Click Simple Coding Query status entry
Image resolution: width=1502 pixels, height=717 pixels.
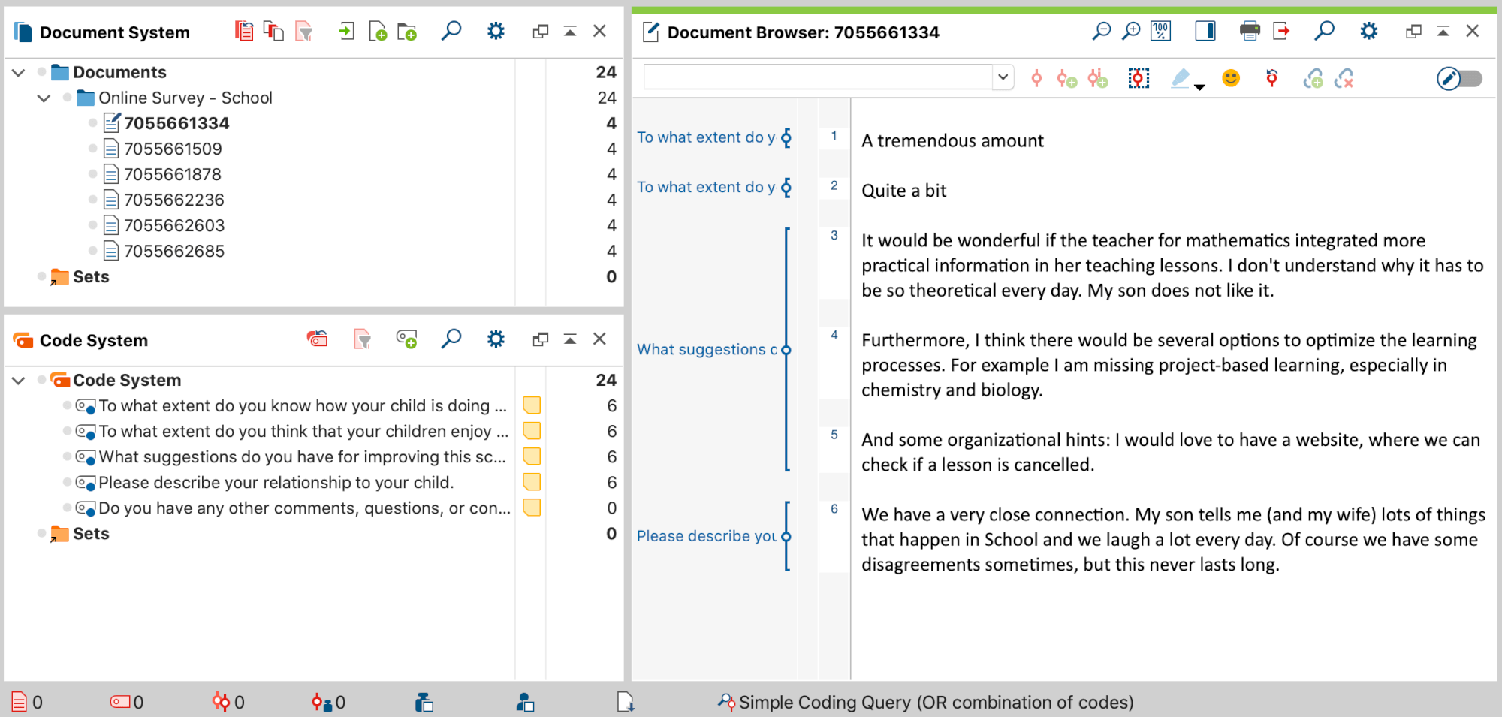tap(925, 702)
